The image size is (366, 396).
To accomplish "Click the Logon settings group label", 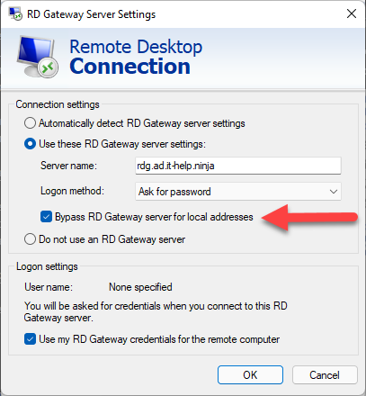I will pos(47,266).
